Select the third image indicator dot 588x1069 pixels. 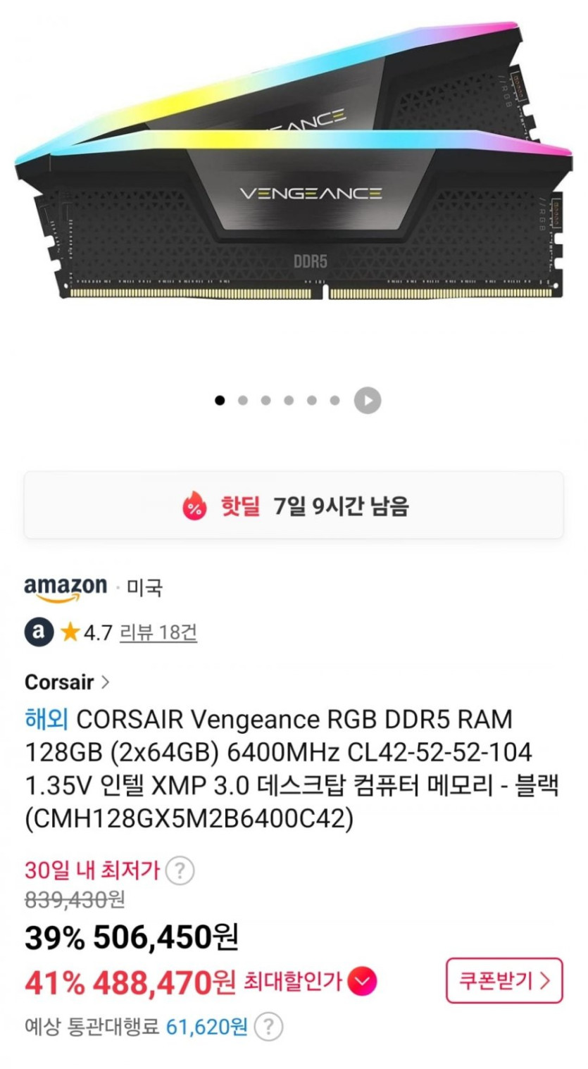[265, 401]
